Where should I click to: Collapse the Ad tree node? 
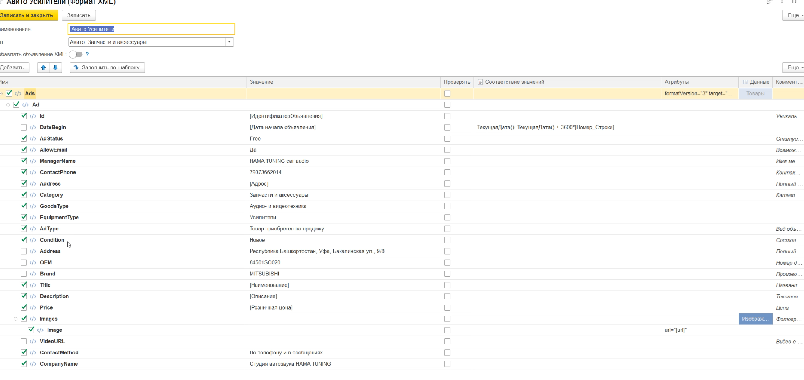pos(8,105)
